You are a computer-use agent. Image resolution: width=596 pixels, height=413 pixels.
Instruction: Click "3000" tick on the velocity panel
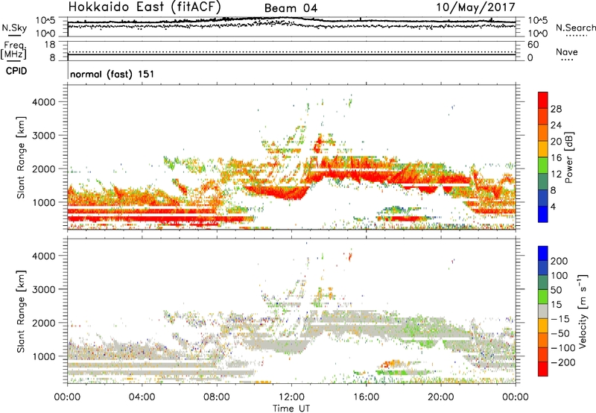click(44, 289)
